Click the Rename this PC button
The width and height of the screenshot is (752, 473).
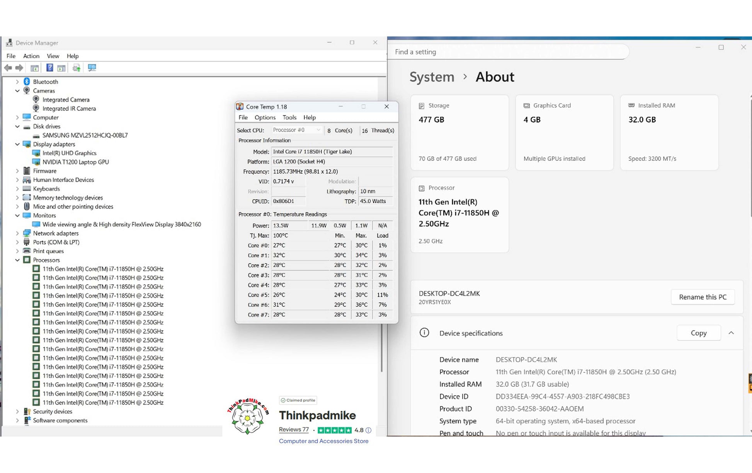tap(702, 297)
